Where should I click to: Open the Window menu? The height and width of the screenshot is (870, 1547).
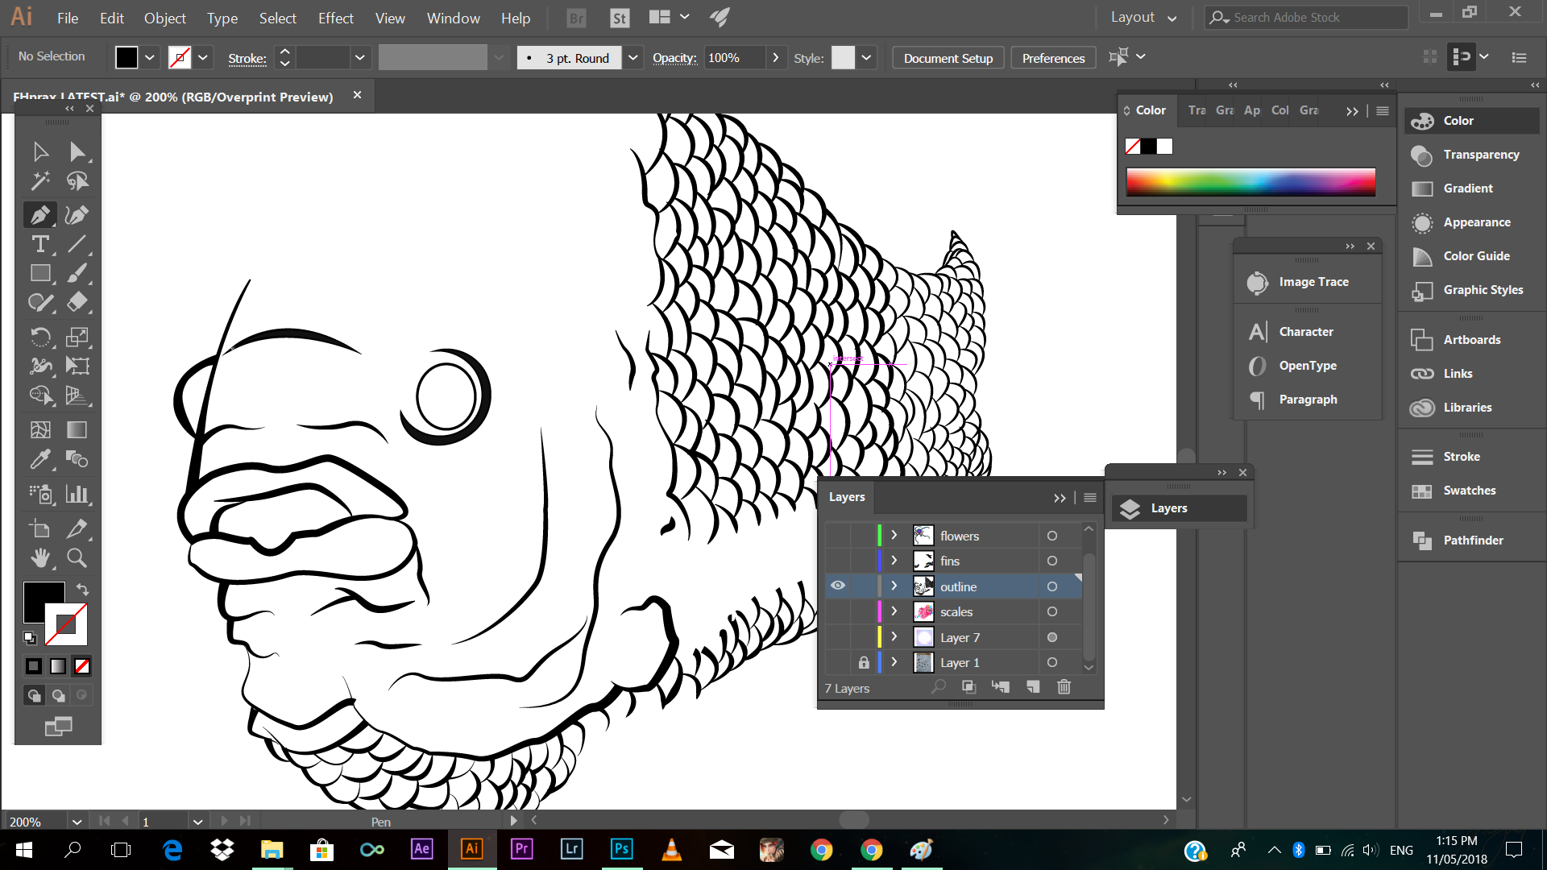(x=453, y=18)
